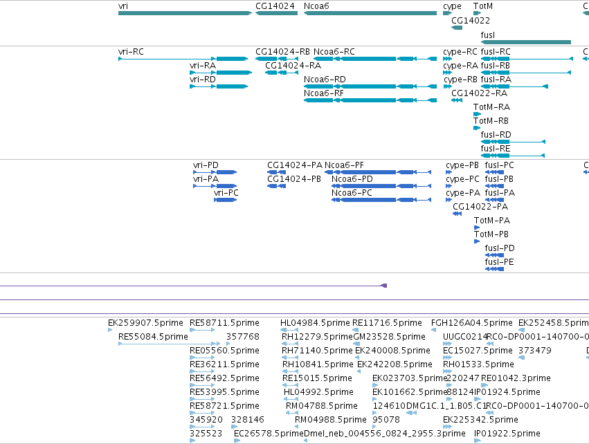Click the TotM-RA transcript glyph
The height and width of the screenshot is (444, 589).
pos(477,114)
